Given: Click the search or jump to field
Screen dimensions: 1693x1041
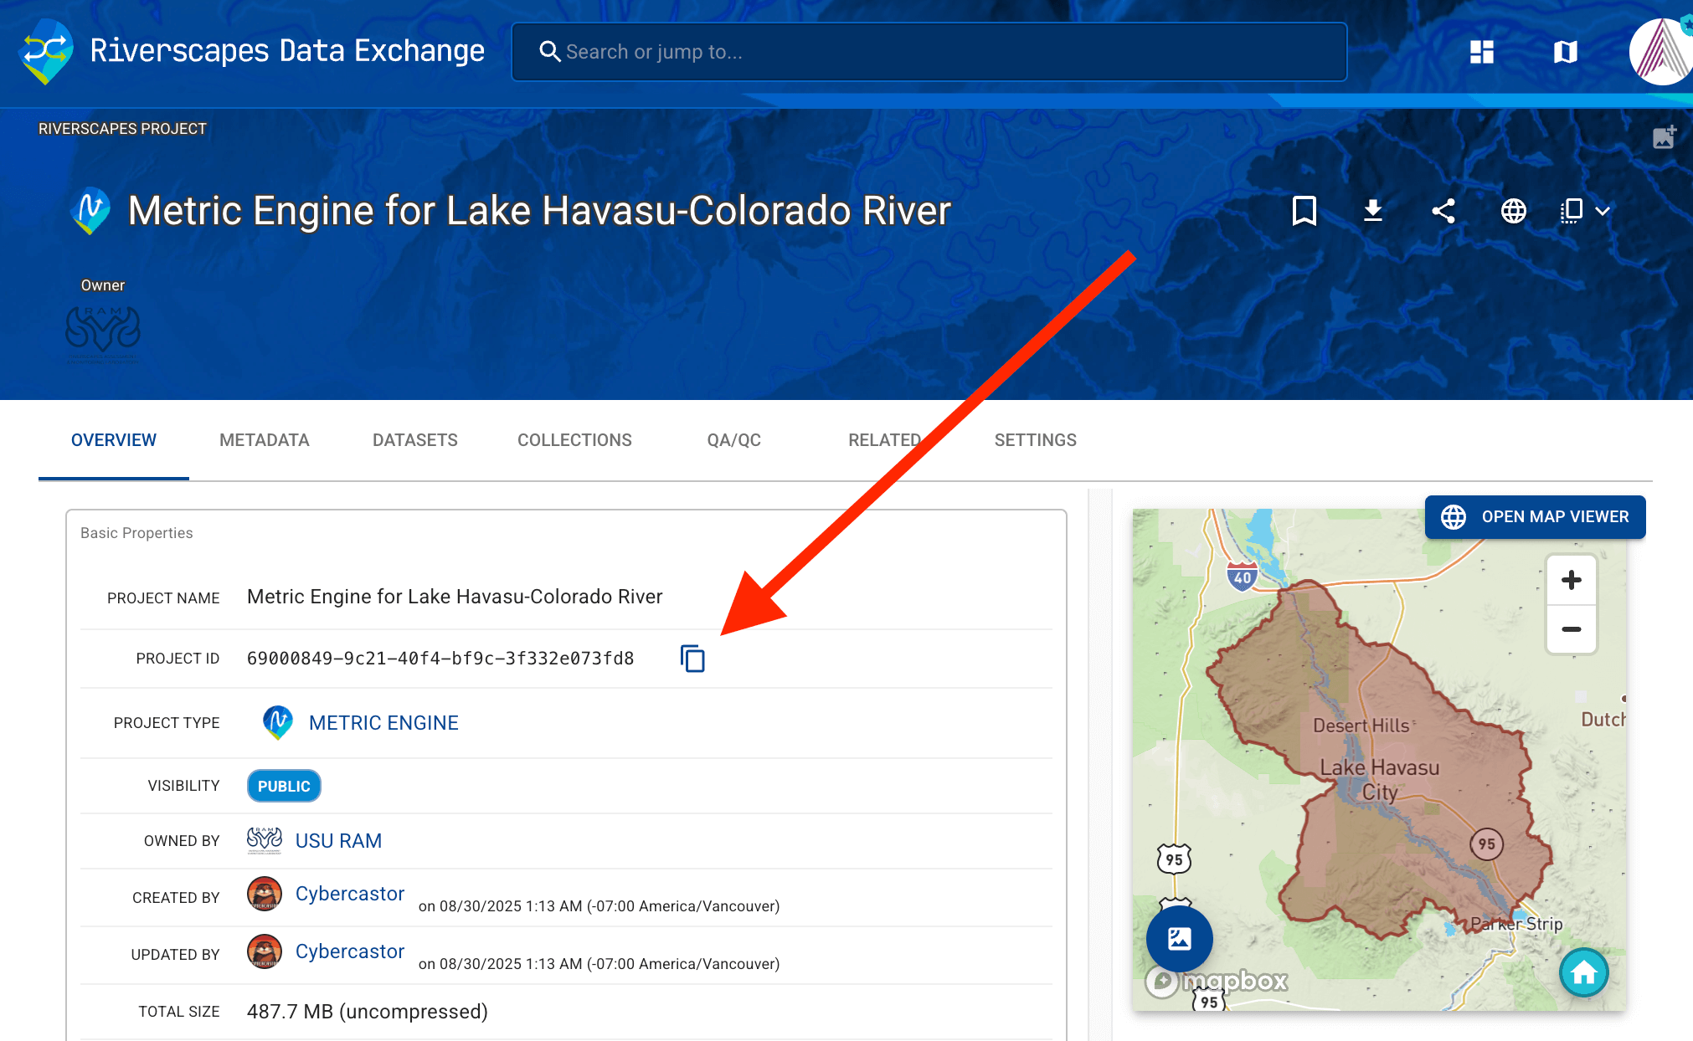Looking at the screenshot, I should [x=929, y=52].
